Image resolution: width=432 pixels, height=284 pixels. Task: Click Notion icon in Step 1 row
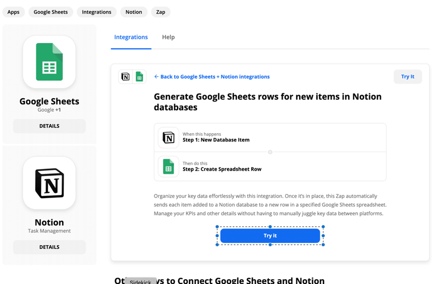(x=168, y=138)
